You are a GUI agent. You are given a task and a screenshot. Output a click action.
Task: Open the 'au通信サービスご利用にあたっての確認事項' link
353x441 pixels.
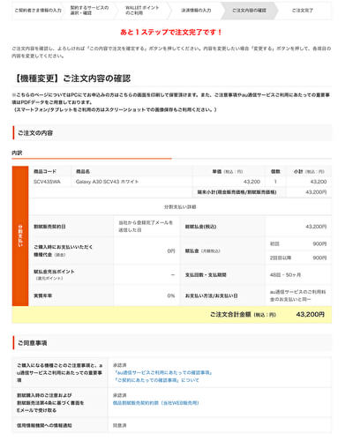162,372
